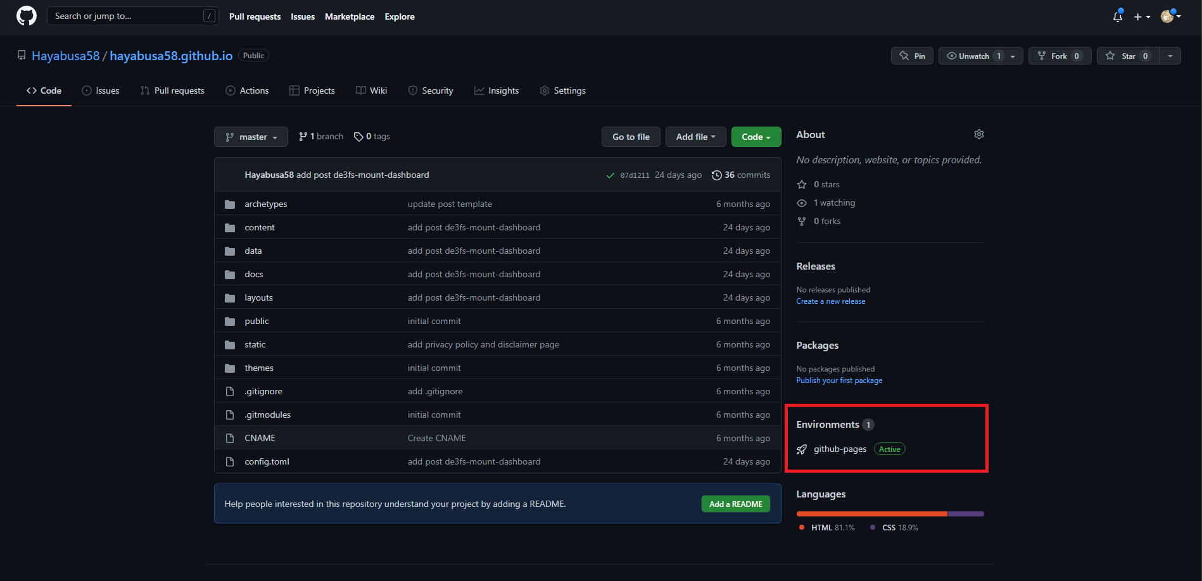The image size is (1202, 581).
Task: Open the layouts folder
Action: (258, 298)
